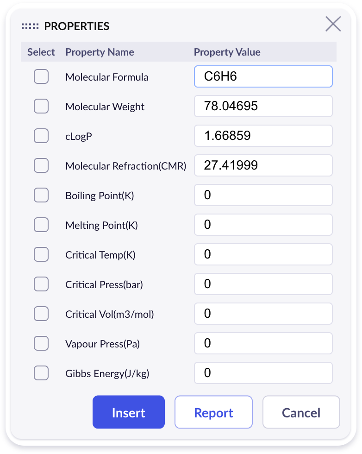The width and height of the screenshot is (362, 454).
Task: Open the Report button
Action: tap(213, 412)
